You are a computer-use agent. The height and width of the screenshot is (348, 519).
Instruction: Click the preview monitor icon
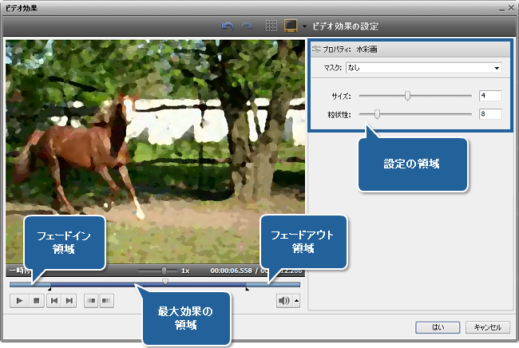coord(291,26)
